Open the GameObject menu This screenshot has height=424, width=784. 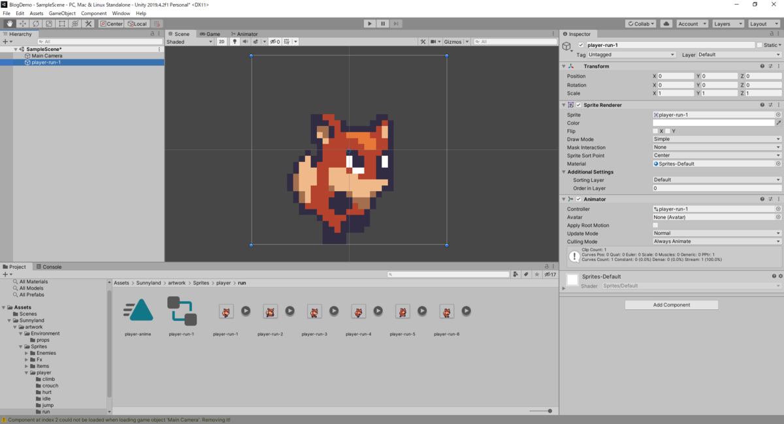click(x=62, y=13)
